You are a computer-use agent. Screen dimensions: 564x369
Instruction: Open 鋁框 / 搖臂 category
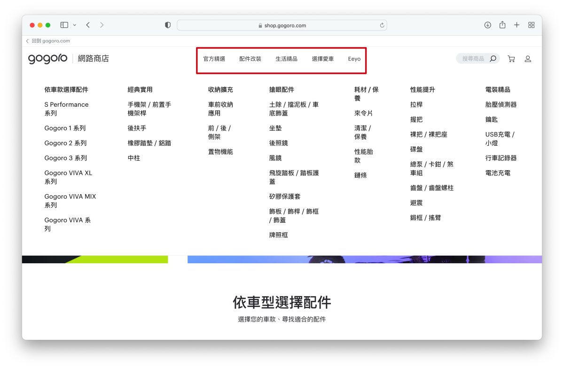click(x=425, y=218)
